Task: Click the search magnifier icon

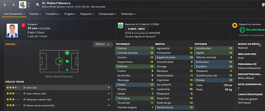Action: click(x=38, y=5)
